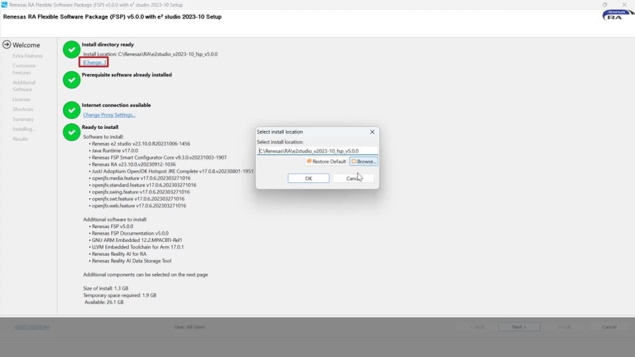Image resolution: width=635 pixels, height=357 pixels.
Task: Click 'openjfx.media.feature' list entry
Action: 141,178
